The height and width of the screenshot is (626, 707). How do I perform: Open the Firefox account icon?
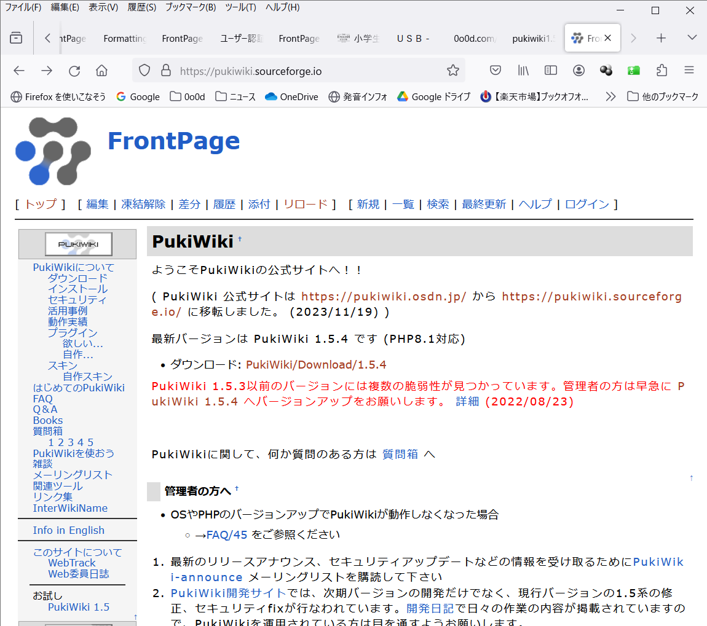579,71
